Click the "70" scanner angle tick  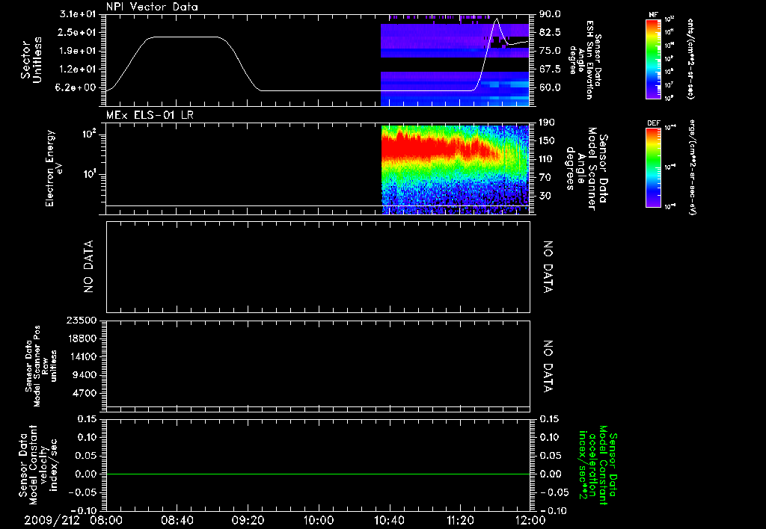(545, 178)
